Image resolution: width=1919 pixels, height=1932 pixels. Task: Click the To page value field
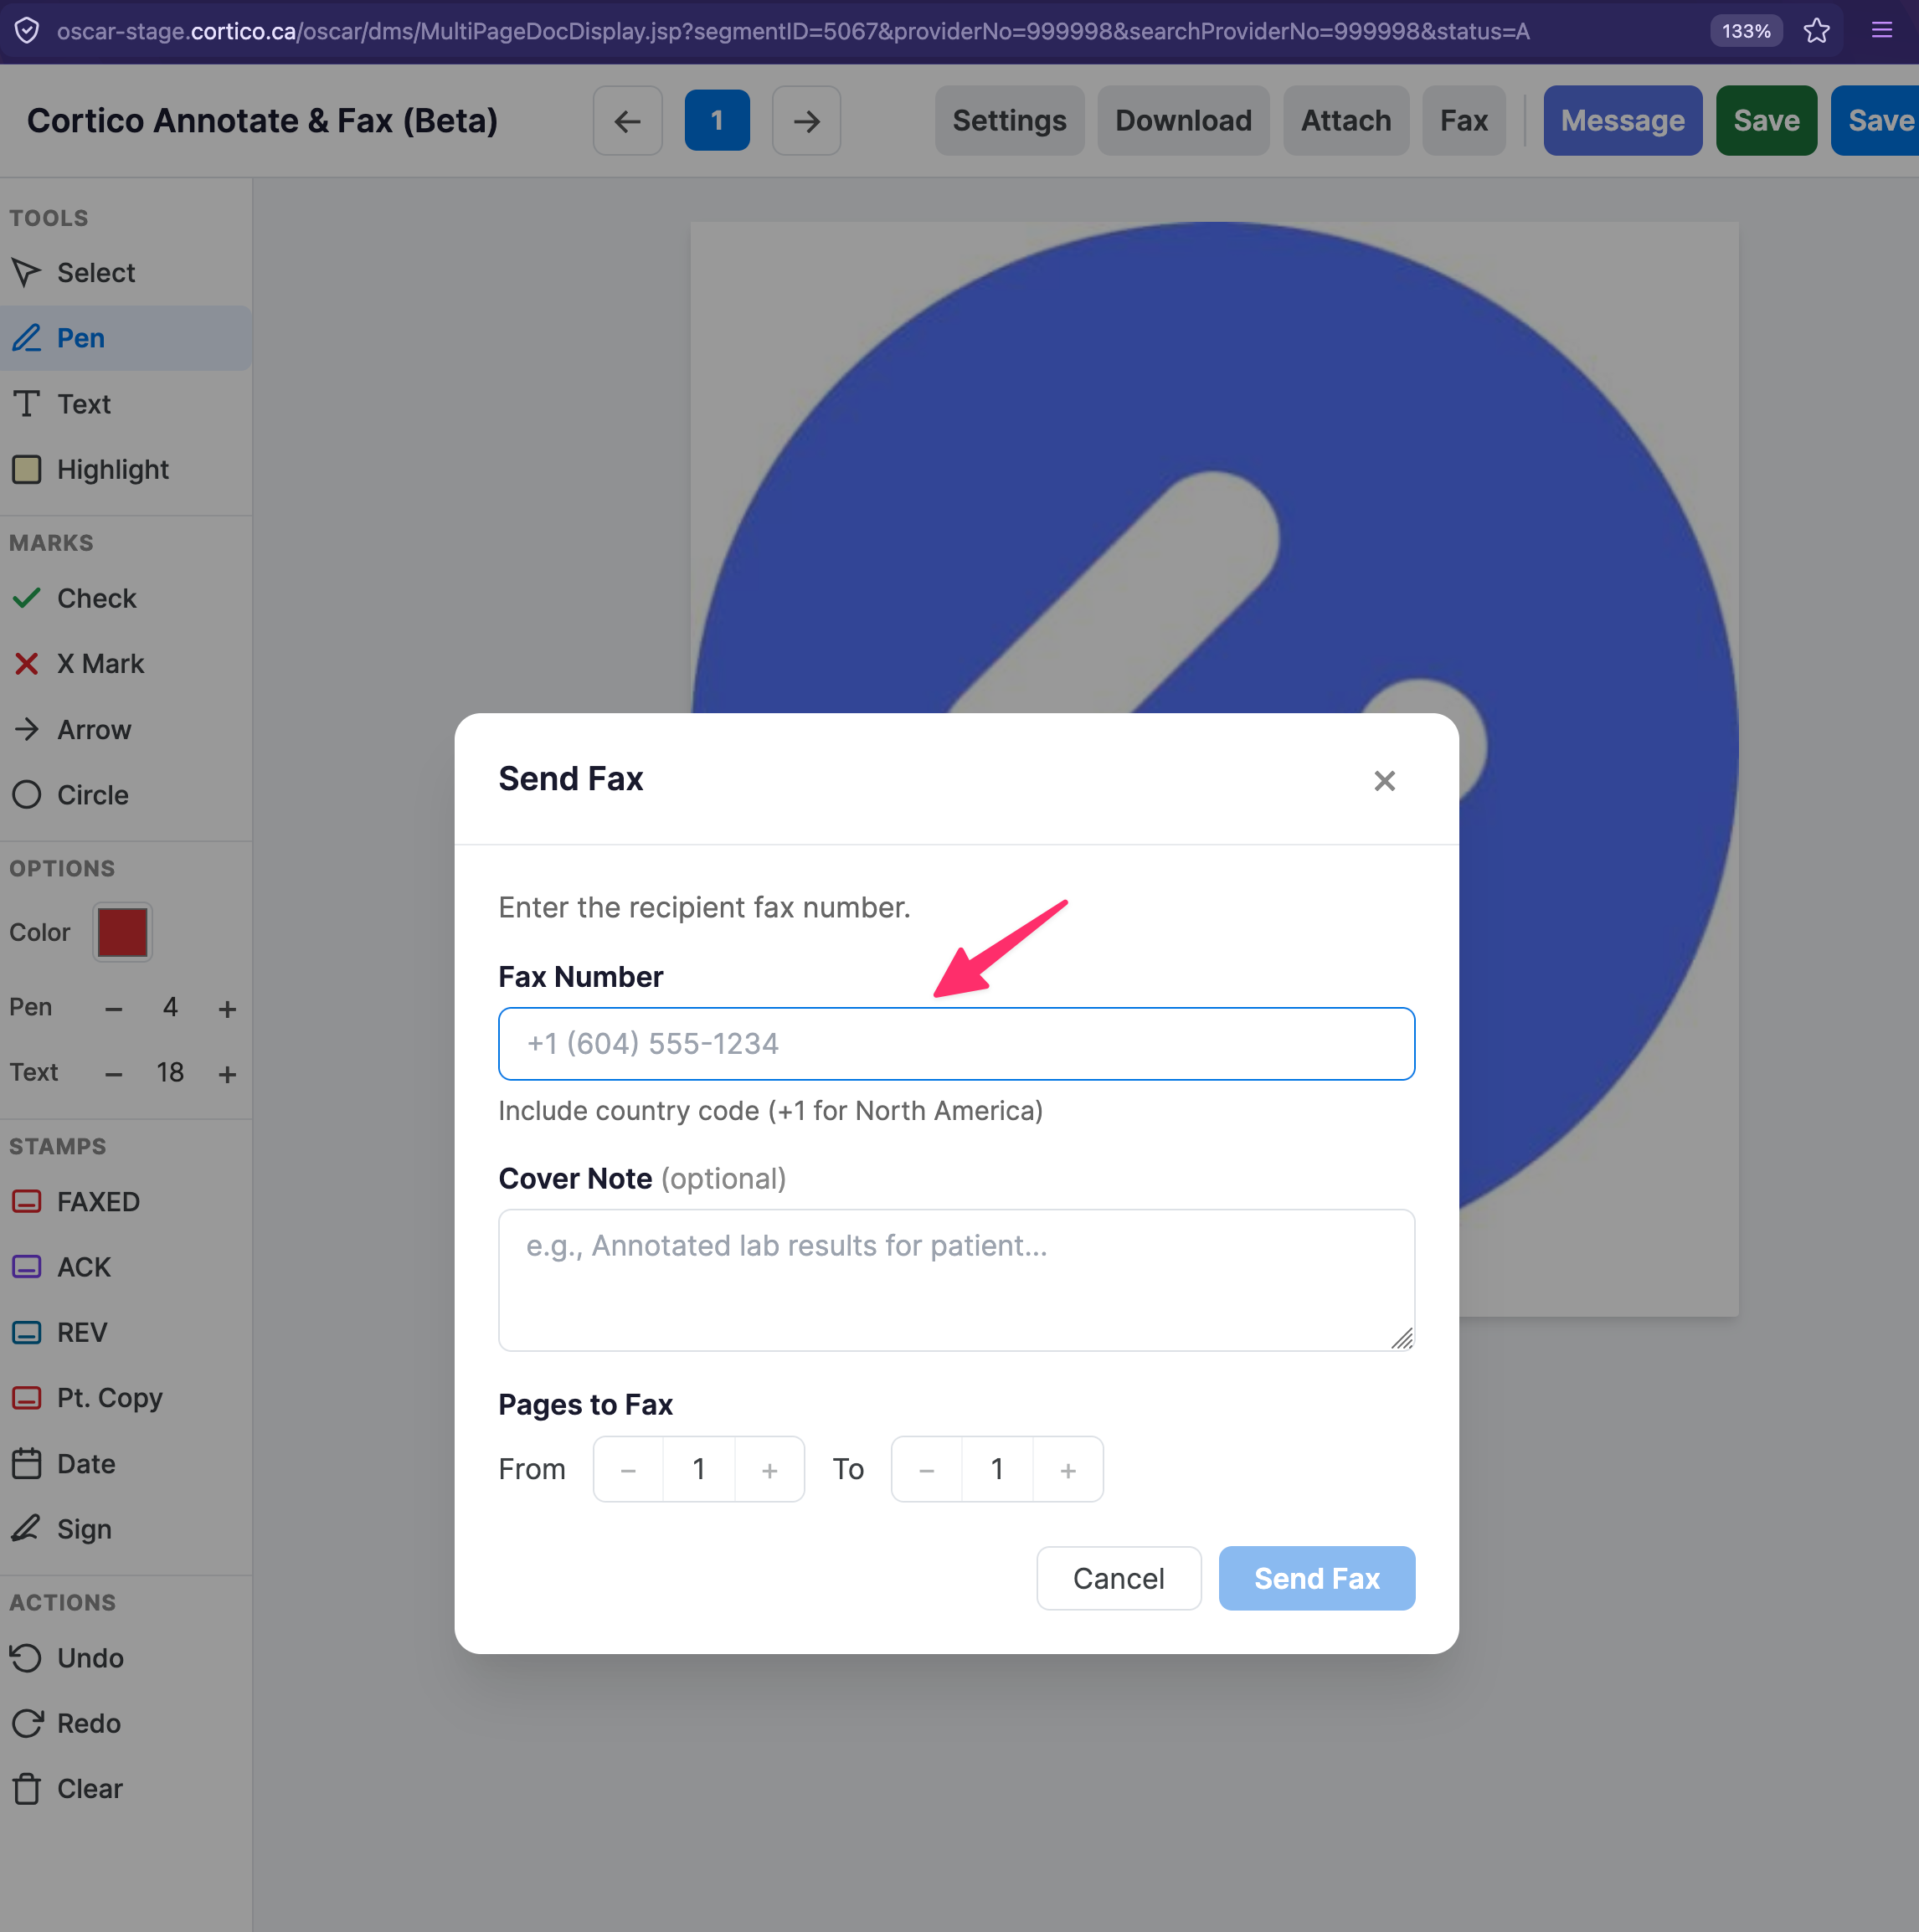[x=997, y=1470]
